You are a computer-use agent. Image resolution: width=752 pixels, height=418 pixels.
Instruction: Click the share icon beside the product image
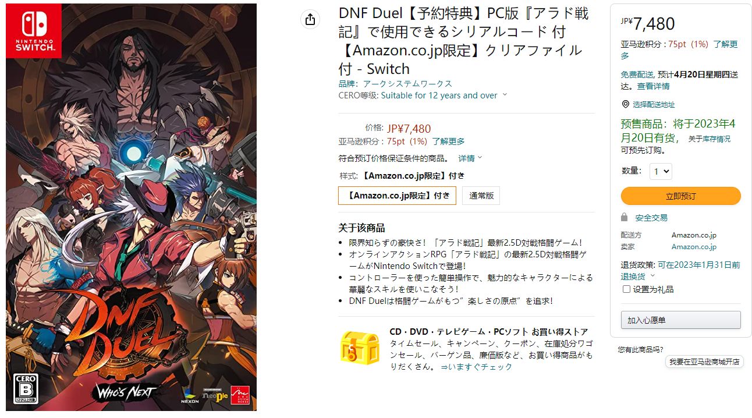point(310,19)
